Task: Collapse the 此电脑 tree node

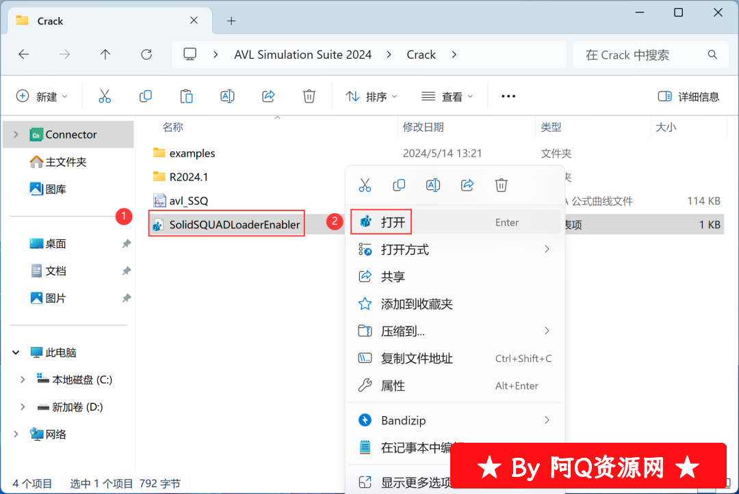Action: pyautogui.click(x=16, y=353)
